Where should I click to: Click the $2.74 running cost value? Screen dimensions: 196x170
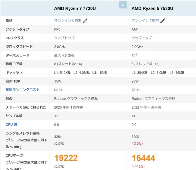[x=59, y=90]
